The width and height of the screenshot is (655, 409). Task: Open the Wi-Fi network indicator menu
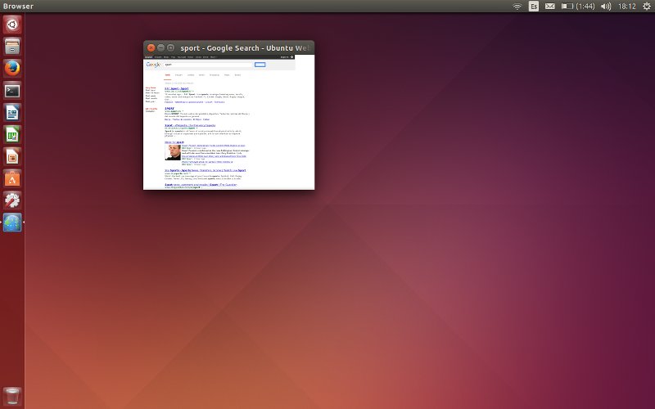coord(517,6)
